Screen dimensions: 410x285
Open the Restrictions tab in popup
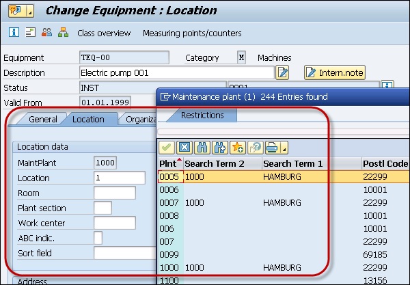(x=202, y=116)
